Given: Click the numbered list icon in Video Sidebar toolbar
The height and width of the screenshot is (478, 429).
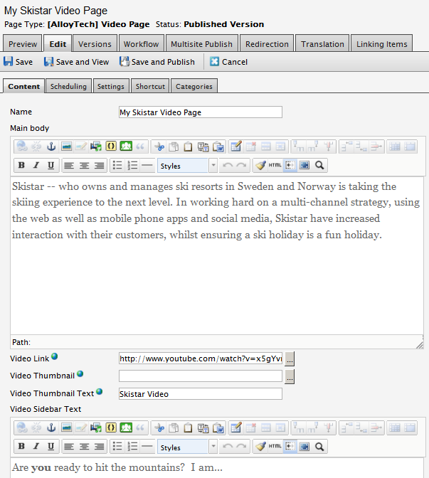Looking at the screenshot, I should pos(132,447).
